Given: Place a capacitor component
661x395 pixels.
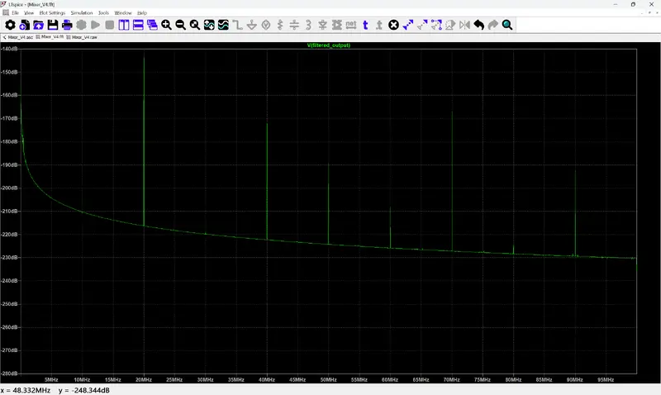Looking at the screenshot, I should click(x=294, y=25).
